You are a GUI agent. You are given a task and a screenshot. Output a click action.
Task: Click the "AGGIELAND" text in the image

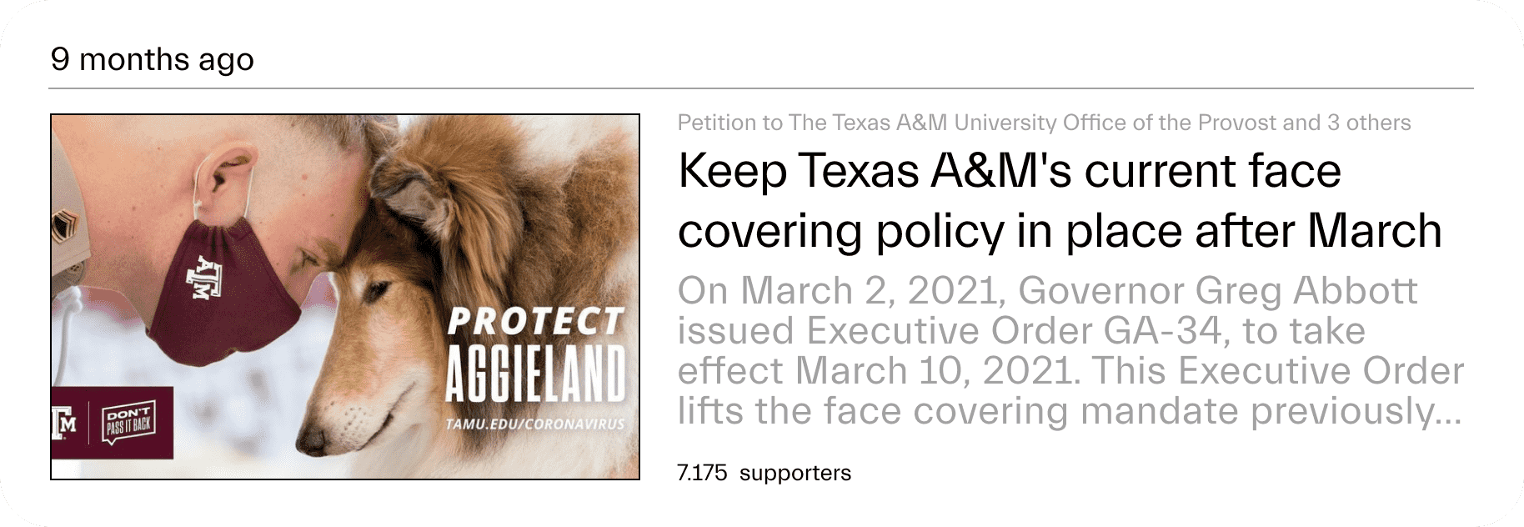[535, 374]
